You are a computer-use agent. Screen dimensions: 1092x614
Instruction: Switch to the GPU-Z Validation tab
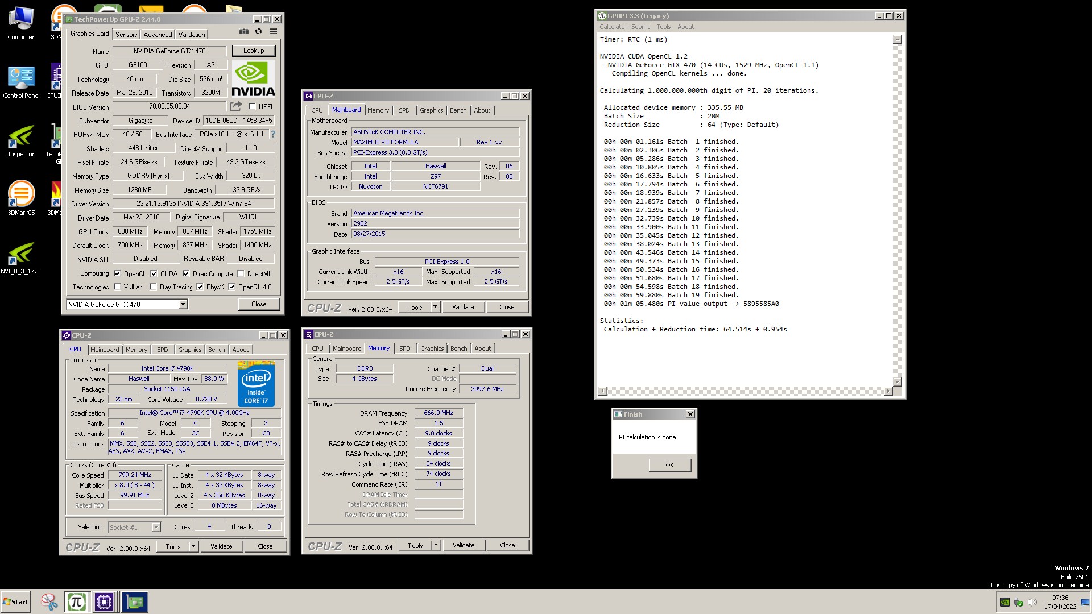pos(192,34)
